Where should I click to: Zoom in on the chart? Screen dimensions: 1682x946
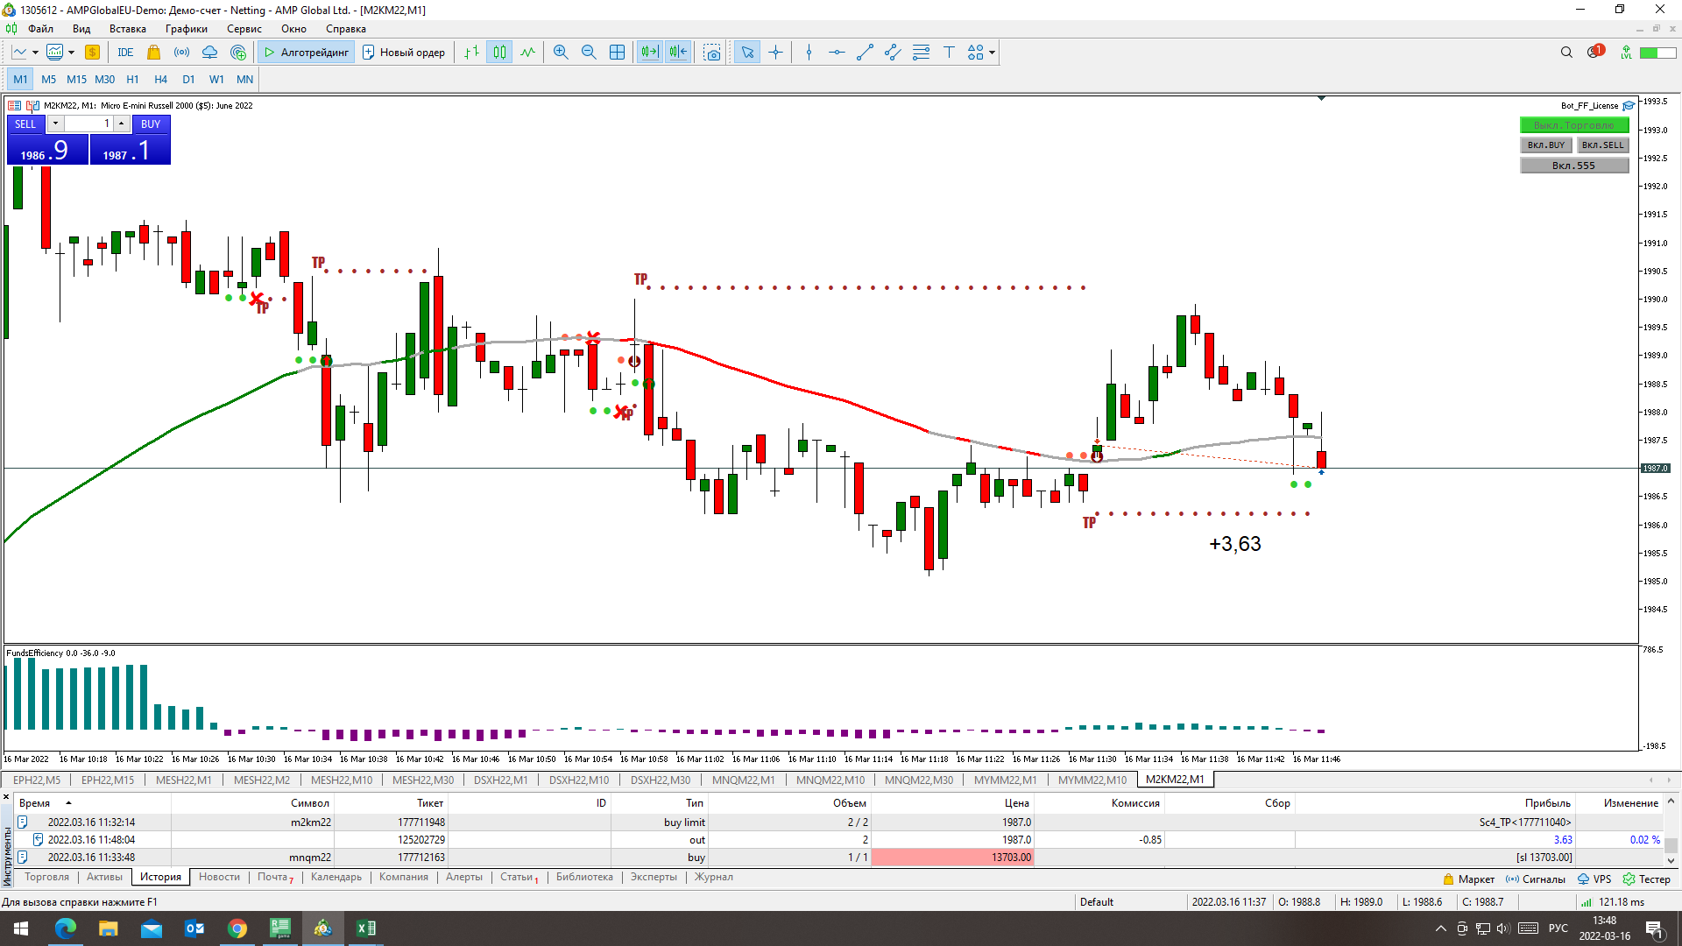point(561,53)
